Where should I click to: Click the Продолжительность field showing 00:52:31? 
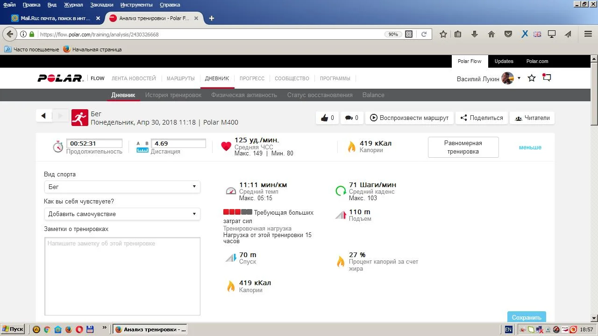pos(94,144)
